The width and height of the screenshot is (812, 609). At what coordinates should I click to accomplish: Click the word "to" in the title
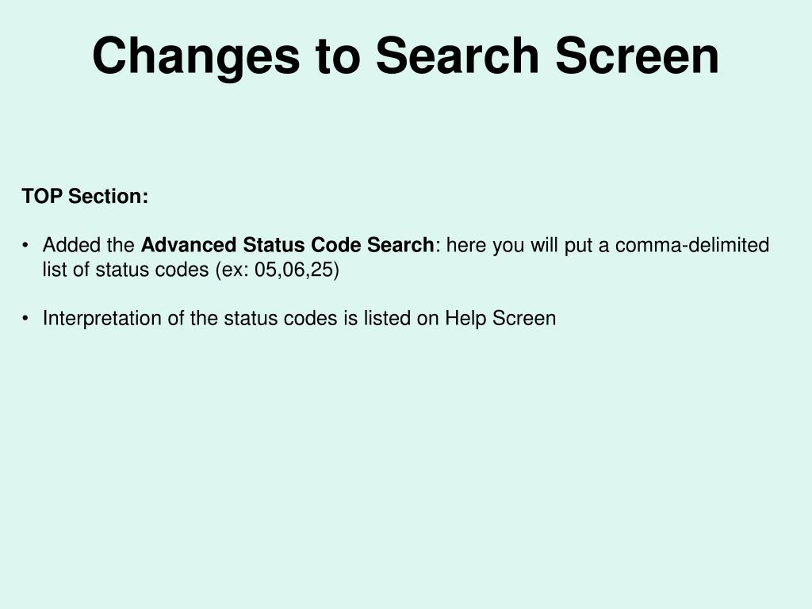pyautogui.click(x=338, y=57)
